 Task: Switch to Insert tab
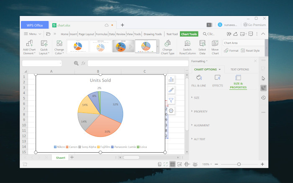point(73,34)
